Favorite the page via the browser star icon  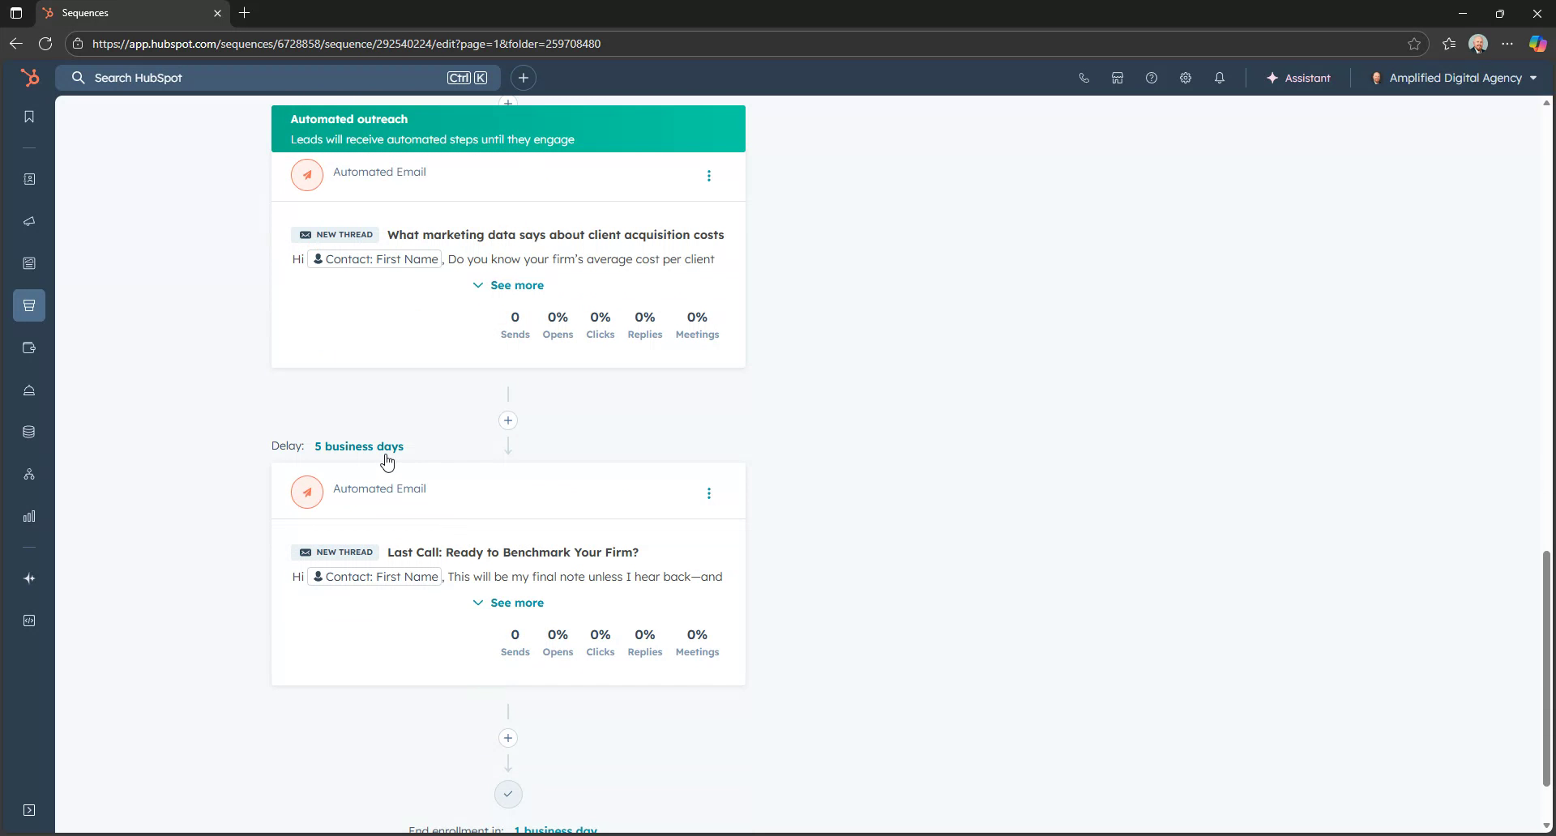1414,44
